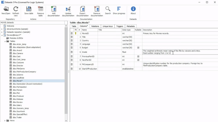
Task: Click the dbo.Director table icon
Action: click(11, 66)
